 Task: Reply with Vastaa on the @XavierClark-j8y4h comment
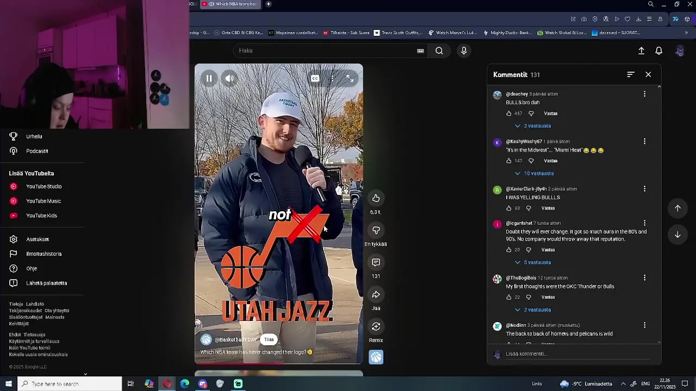[548, 208]
